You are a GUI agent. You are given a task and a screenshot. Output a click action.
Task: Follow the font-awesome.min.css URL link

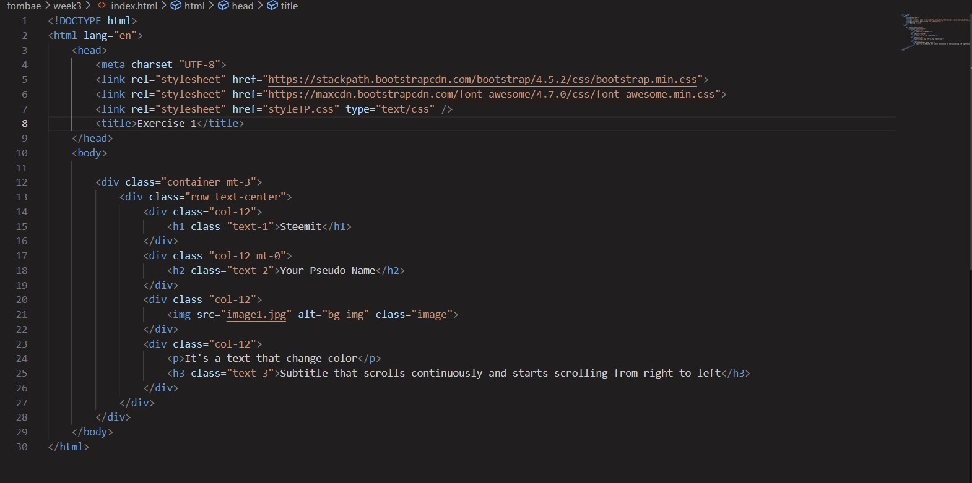click(x=491, y=94)
